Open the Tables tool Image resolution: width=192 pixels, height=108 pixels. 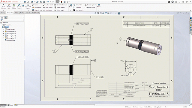point(99,6)
